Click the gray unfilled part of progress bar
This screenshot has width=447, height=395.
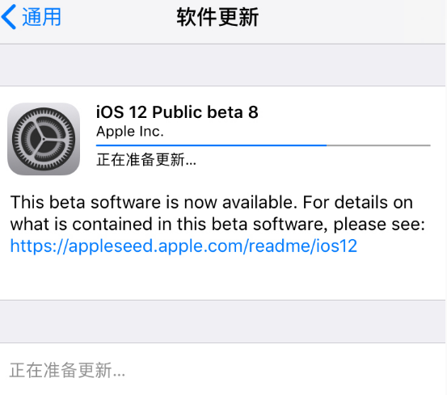pyautogui.click(x=378, y=145)
